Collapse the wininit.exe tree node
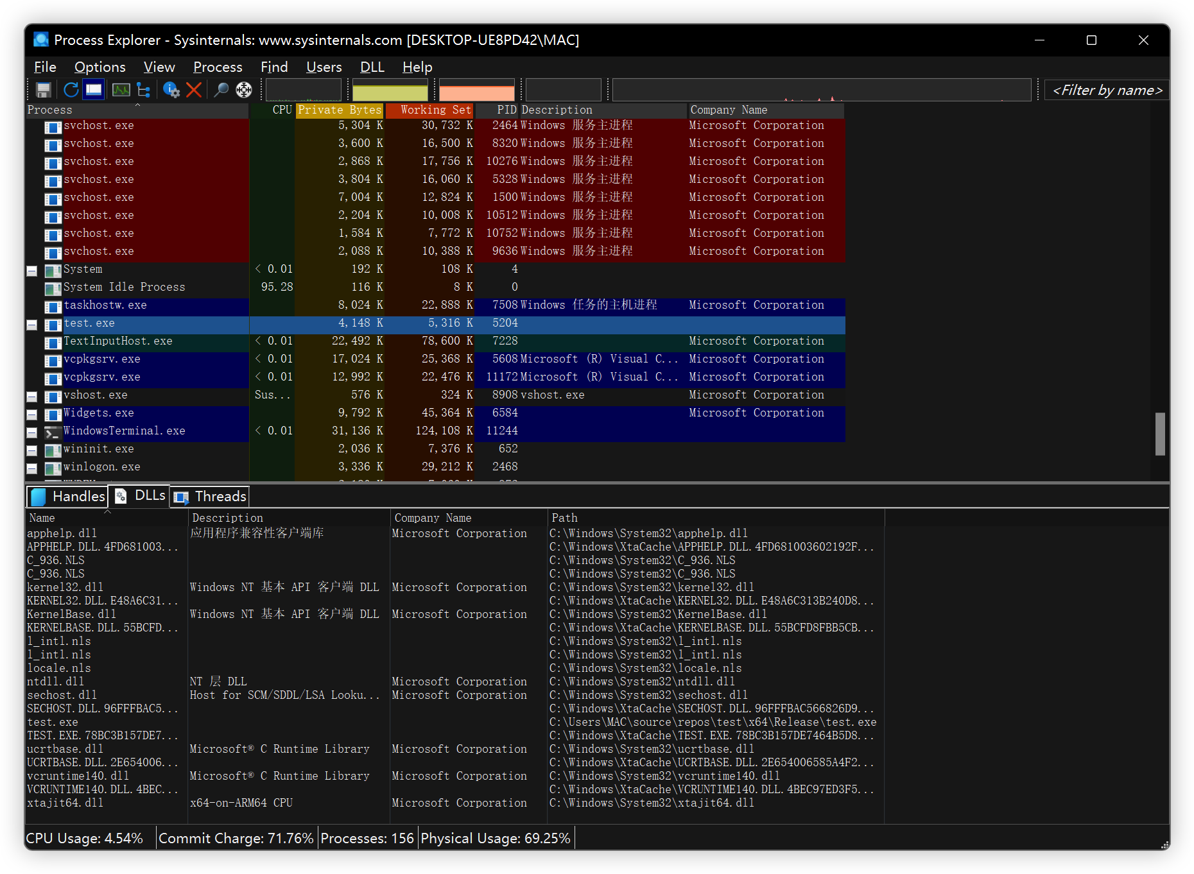The image size is (1194, 874). point(31,450)
